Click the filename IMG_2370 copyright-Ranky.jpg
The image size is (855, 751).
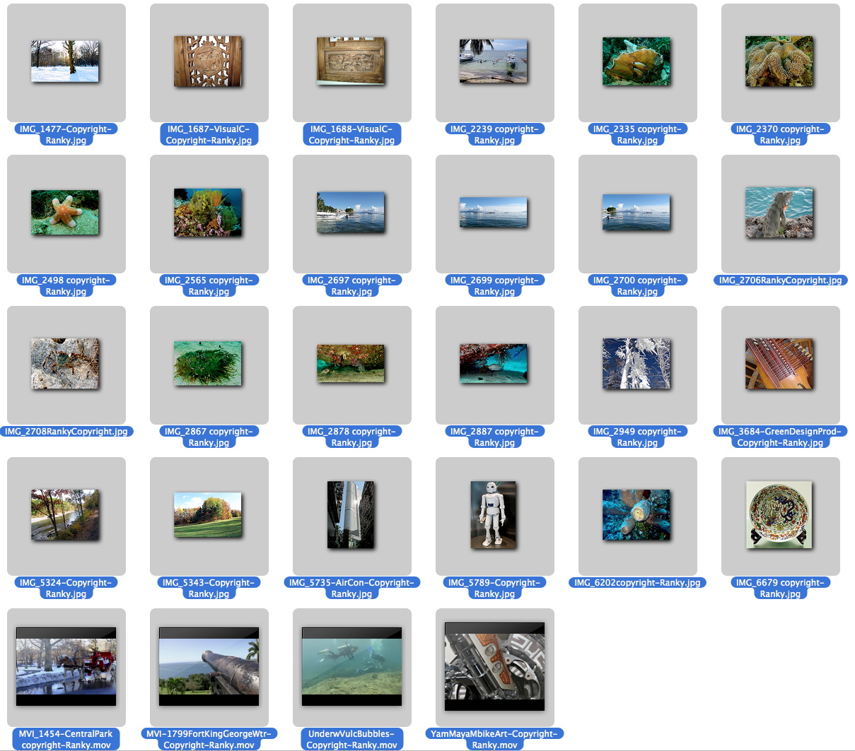(780, 134)
